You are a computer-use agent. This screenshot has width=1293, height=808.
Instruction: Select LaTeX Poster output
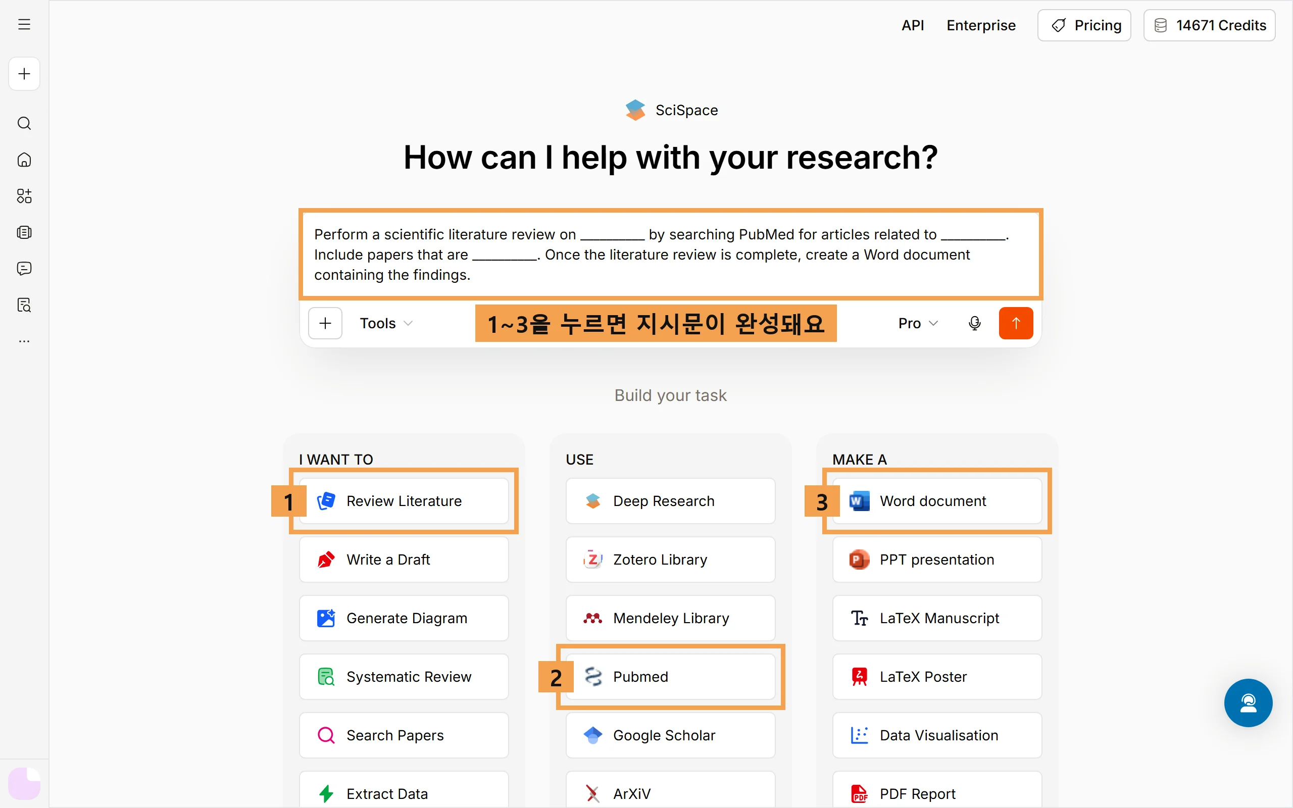click(x=936, y=677)
